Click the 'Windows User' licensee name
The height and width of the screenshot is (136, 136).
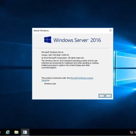[50, 84]
